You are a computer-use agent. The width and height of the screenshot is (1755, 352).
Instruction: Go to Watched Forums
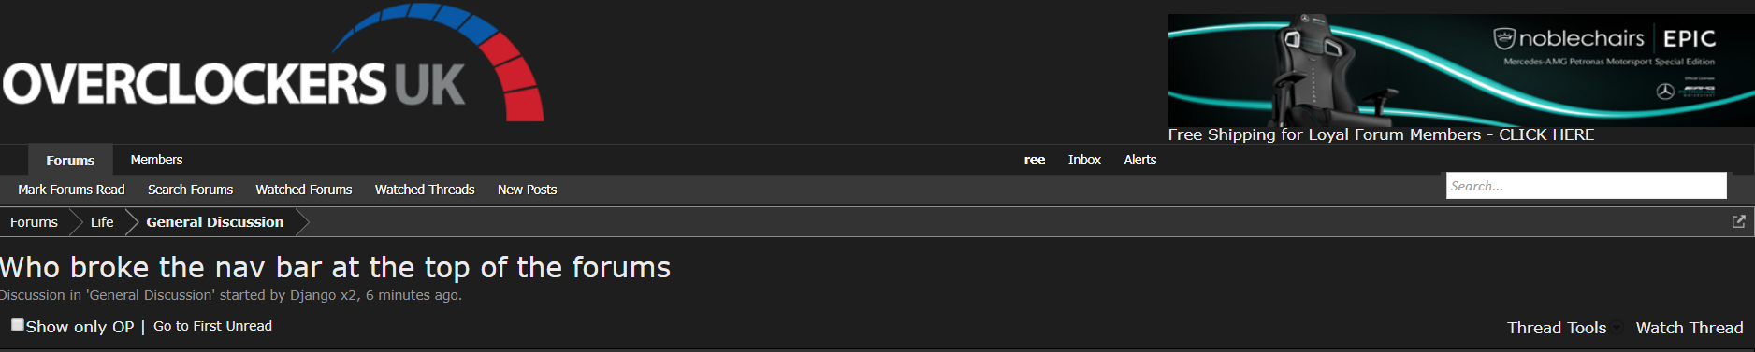[x=304, y=190]
